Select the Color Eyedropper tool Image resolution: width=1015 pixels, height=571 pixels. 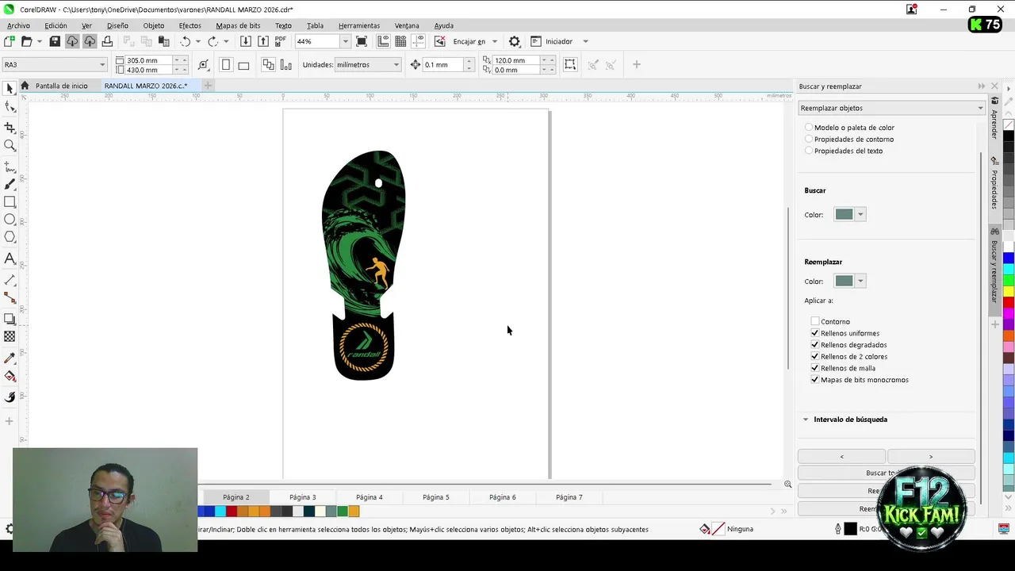[10, 358]
